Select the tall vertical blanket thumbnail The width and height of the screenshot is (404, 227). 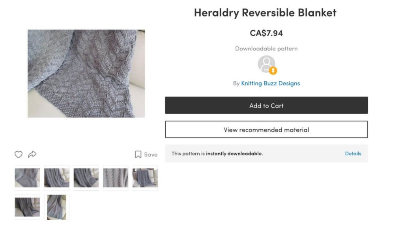57,207
